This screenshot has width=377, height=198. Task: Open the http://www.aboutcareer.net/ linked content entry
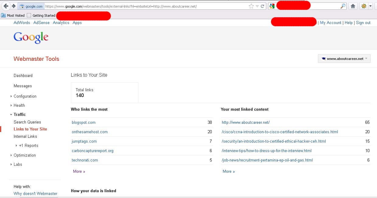pos(246,123)
